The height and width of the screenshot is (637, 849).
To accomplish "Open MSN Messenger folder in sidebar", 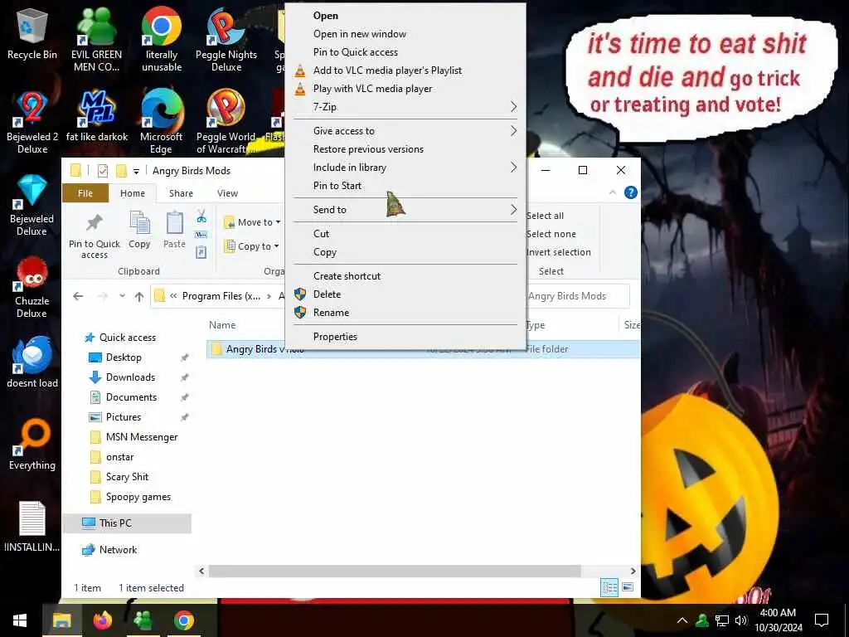I will click(x=142, y=437).
